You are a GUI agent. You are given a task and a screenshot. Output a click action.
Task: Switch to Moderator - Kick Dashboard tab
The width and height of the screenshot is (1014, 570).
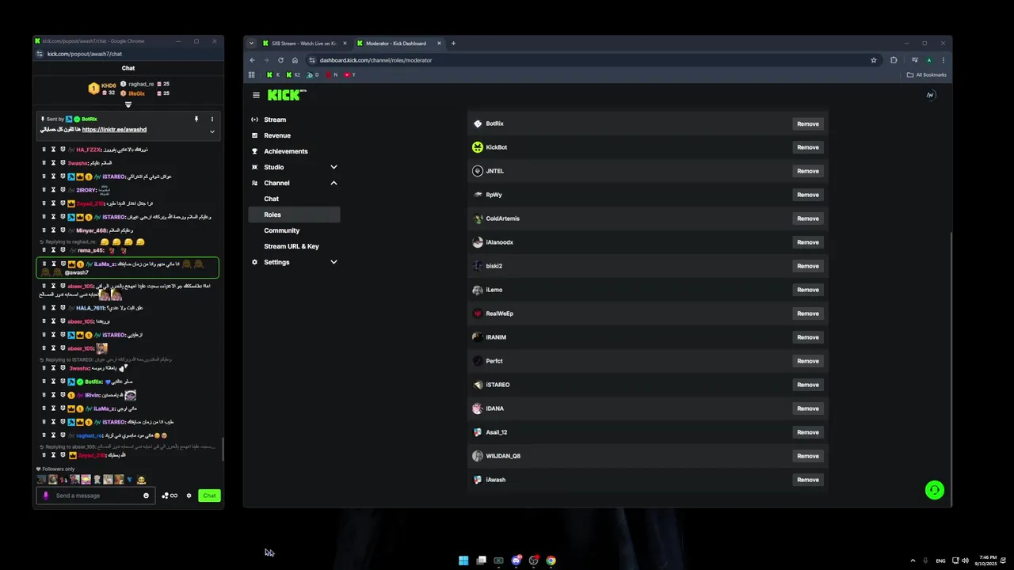398,44
